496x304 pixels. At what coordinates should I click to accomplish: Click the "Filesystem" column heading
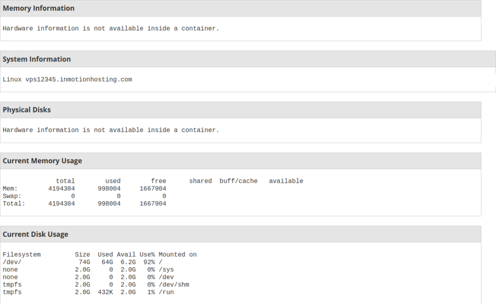click(x=22, y=255)
